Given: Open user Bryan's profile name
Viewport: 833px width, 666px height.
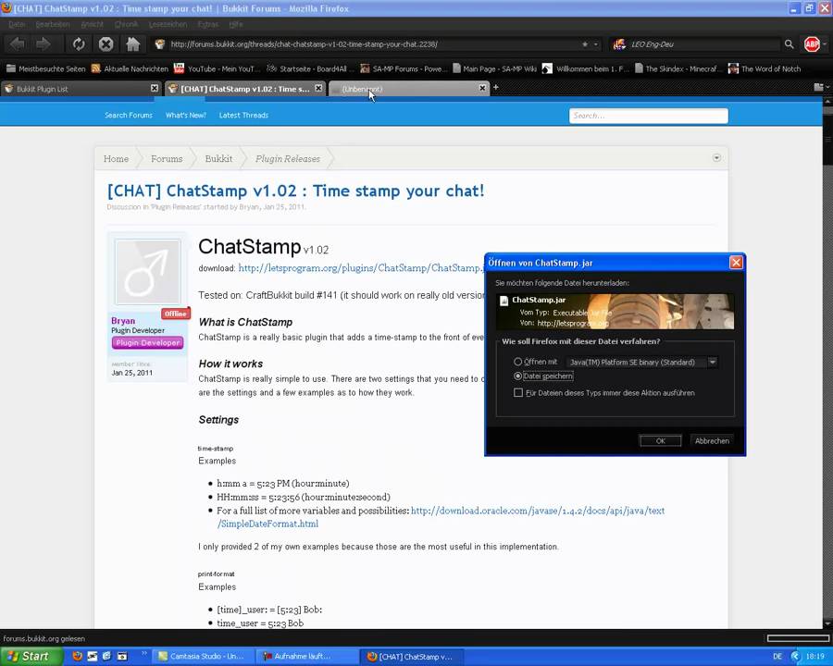Looking at the screenshot, I should (123, 321).
